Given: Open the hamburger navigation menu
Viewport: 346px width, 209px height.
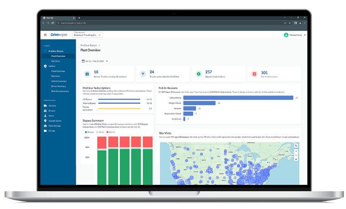Looking at the screenshot, I should pos(45,35).
